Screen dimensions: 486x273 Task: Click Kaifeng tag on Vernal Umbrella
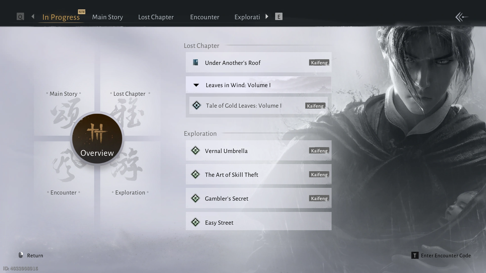click(319, 151)
